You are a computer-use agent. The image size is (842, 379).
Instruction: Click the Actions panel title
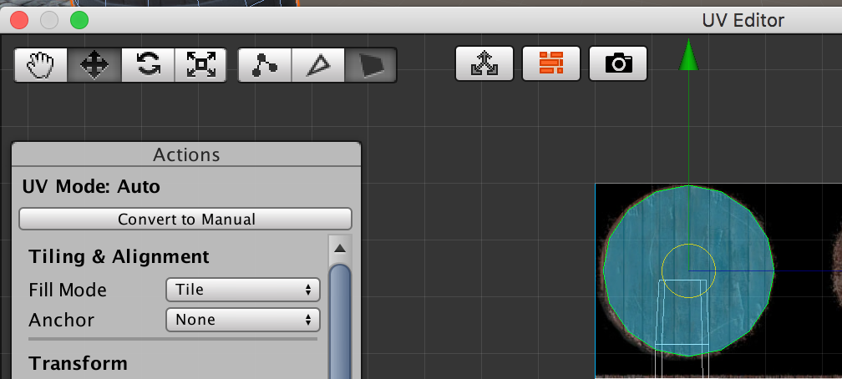[186, 154]
